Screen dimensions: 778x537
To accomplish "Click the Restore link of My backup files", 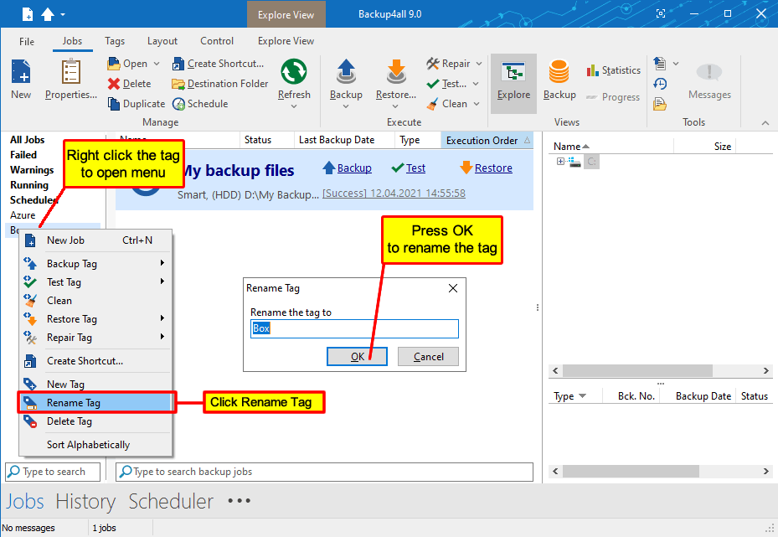I will coord(493,168).
